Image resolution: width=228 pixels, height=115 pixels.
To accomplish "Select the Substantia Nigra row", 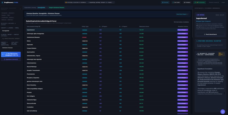I will (x=107, y=100).
